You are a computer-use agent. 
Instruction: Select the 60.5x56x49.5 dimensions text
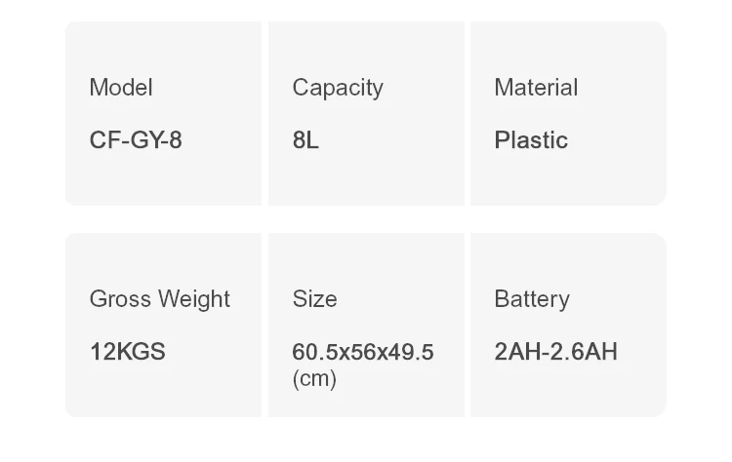(363, 352)
